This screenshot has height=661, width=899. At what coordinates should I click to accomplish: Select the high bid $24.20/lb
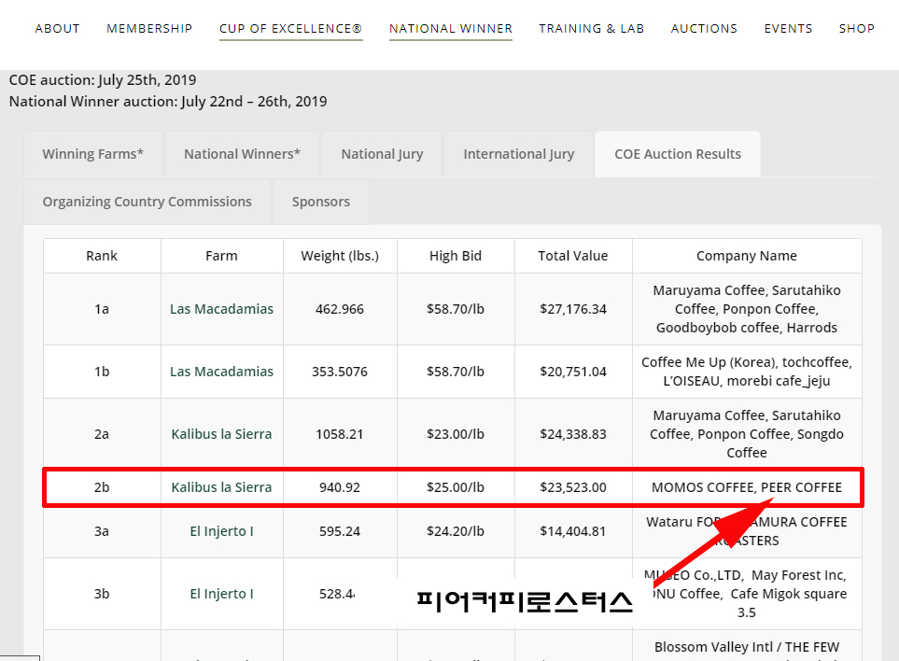[456, 531]
